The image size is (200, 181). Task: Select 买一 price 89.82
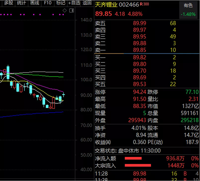(139, 58)
